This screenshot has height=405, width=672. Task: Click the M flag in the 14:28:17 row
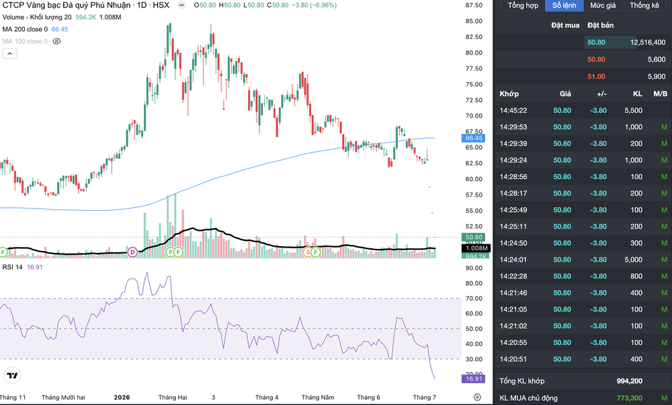[664, 194]
